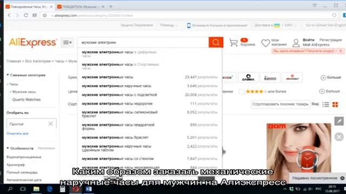Image resolution: width=346 pixels, height=194 pixels.
Task: Open Task View in the taskbar
Action: (23, 189)
